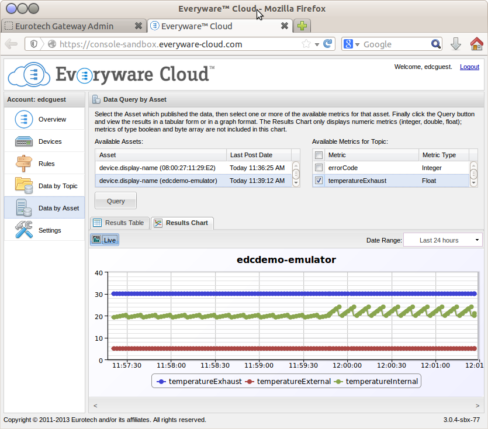Open the Devices sidebar icon
This screenshot has width=488, height=429.
(24, 141)
